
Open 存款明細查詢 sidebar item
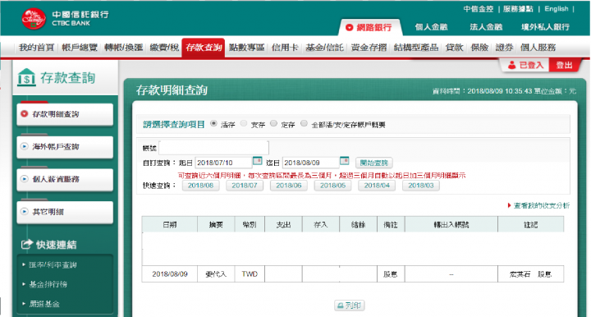65,114
